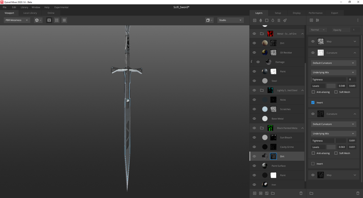Open the Export tab
The image size is (363, 198).
click(334, 13)
